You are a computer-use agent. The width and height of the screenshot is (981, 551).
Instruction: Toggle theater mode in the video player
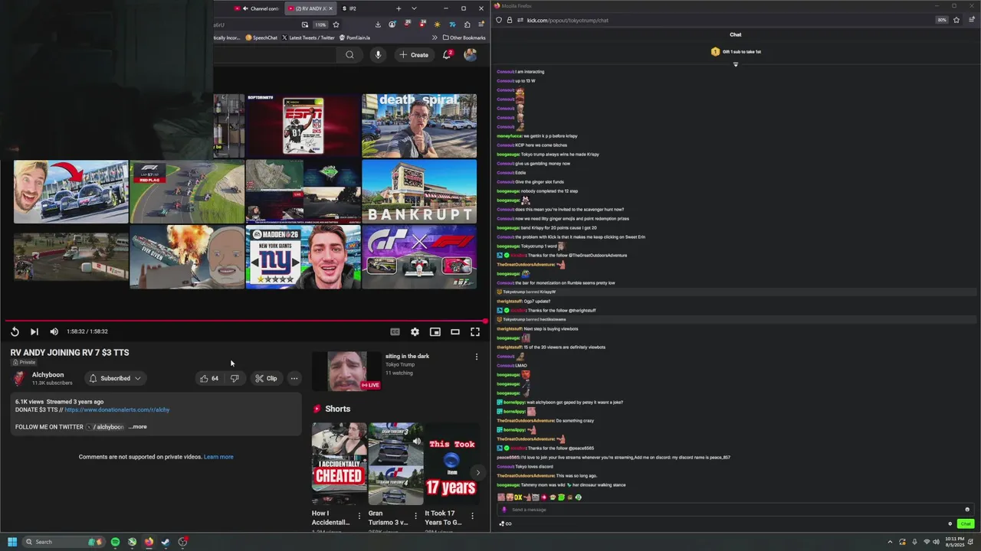(454, 331)
